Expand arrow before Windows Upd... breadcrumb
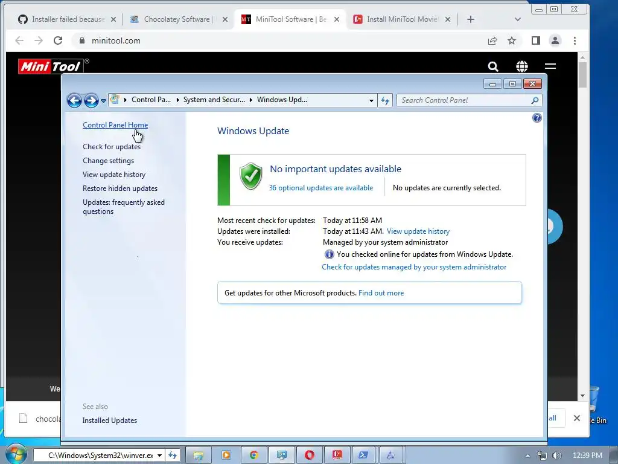Image resolution: width=618 pixels, height=464 pixels. pos(251,100)
